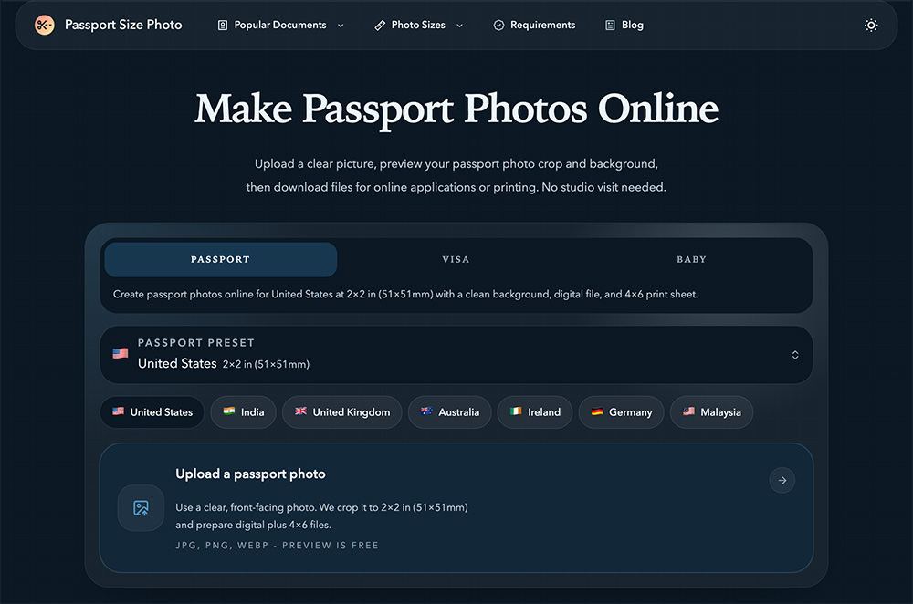The height and width of the screenshot is (604, 913).
Task: Choose the United States preset chip
Action: [152, 412]
